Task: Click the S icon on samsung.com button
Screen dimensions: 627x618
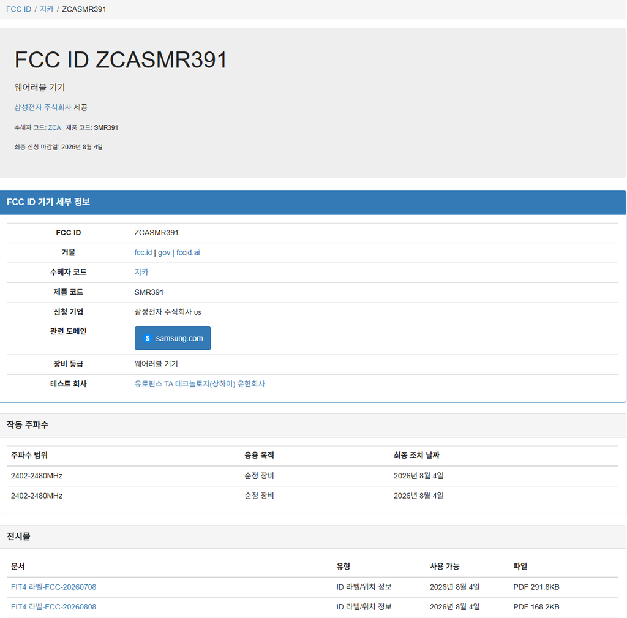Action: pyautogui.click(x=148, y=339)
